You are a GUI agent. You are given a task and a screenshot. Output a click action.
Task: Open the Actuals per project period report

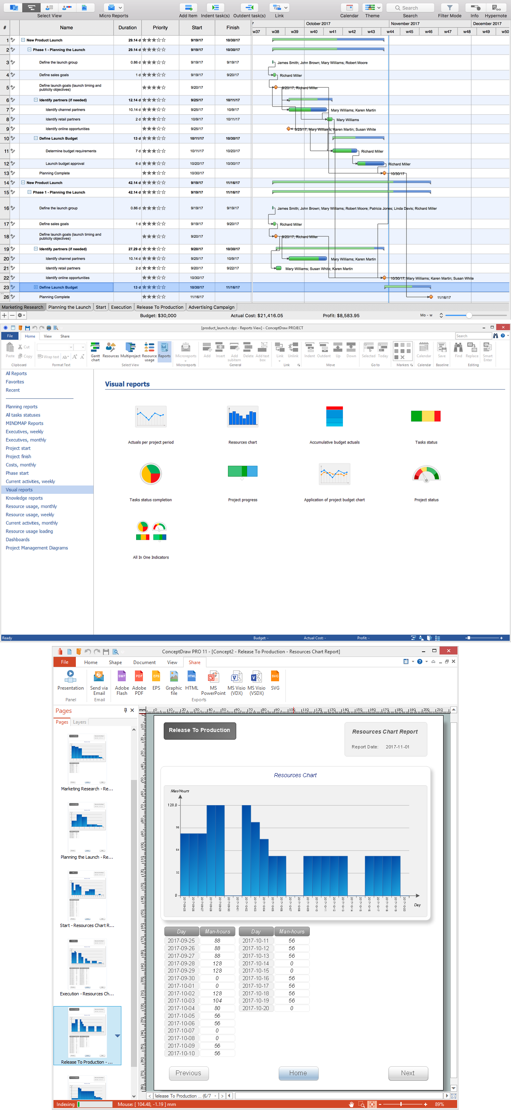pyautogui.click(x=151, y=416)
